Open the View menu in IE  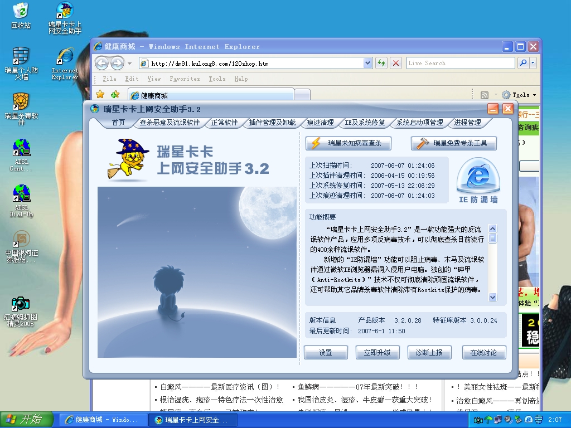[154, 79]
